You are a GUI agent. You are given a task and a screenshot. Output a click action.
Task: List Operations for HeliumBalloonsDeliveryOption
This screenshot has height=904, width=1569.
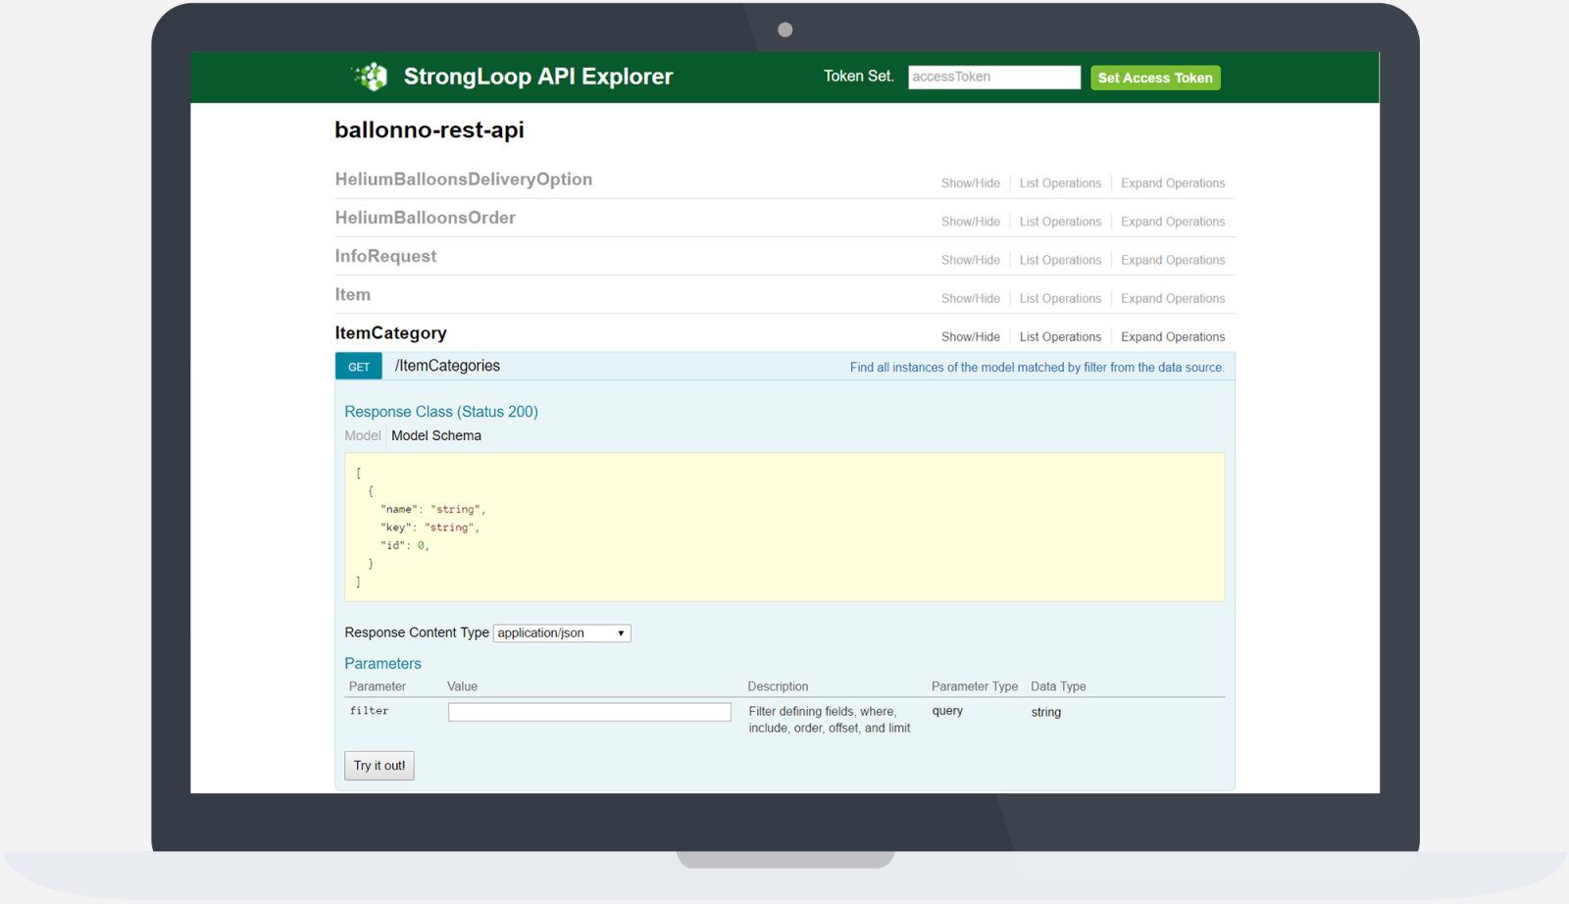coord(1060,183)
